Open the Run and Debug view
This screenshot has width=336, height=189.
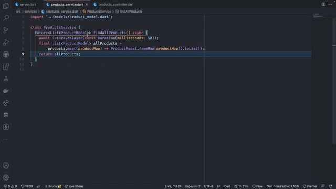pos(6,42)
